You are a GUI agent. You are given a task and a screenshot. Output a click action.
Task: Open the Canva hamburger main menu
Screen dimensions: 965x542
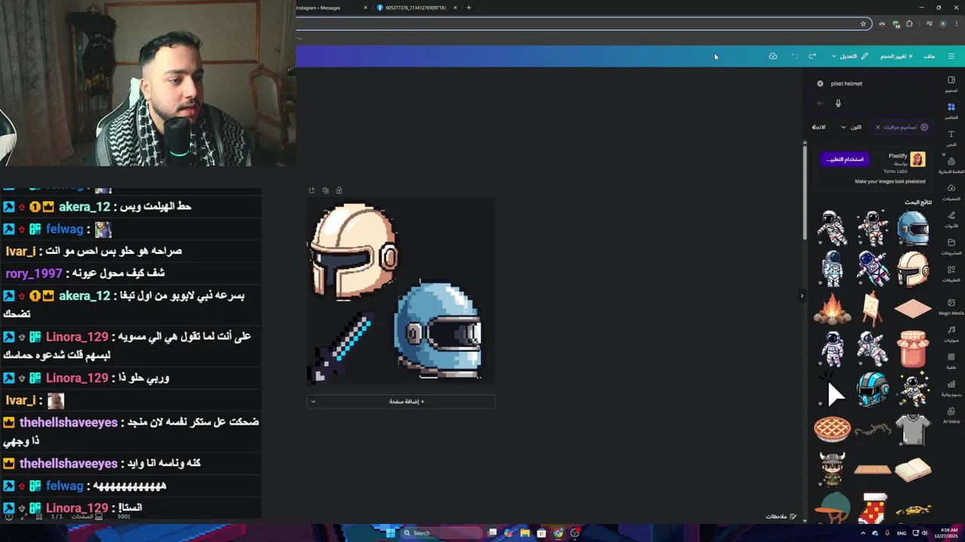point(951,56)
